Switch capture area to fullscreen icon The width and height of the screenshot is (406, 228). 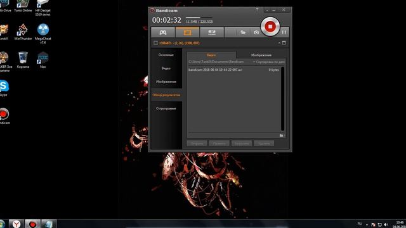point(284,42)
